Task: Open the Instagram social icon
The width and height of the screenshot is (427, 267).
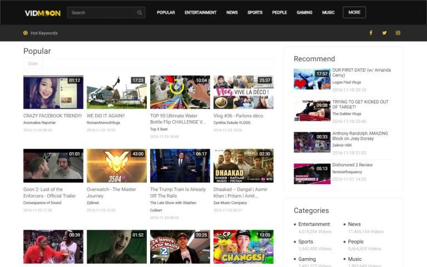Action: (398, 33)
